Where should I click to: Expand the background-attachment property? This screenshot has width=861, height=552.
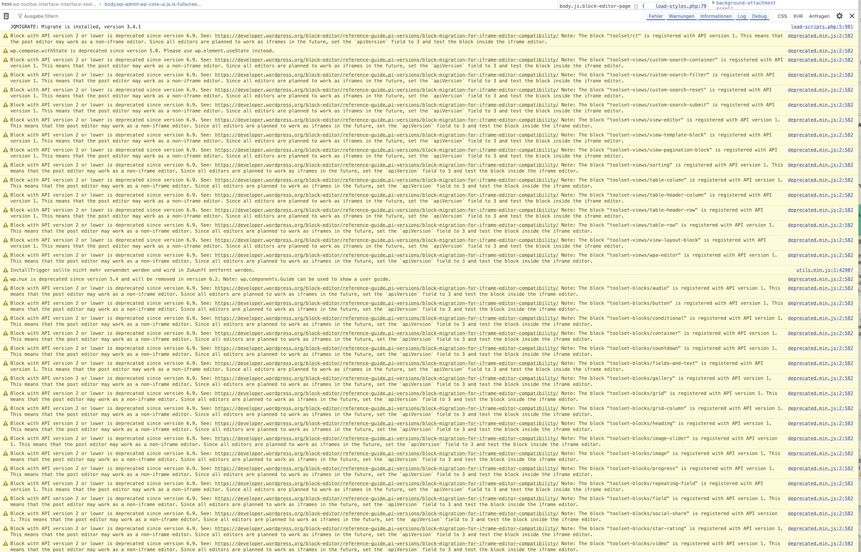[713, 3]
